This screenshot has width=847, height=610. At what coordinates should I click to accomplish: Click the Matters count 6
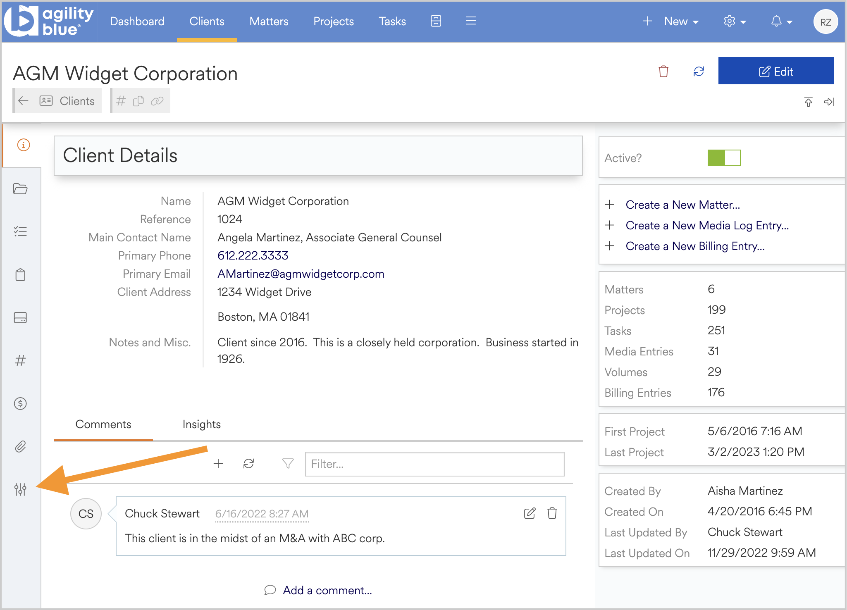pyautogui.click(x=711, y=289)
